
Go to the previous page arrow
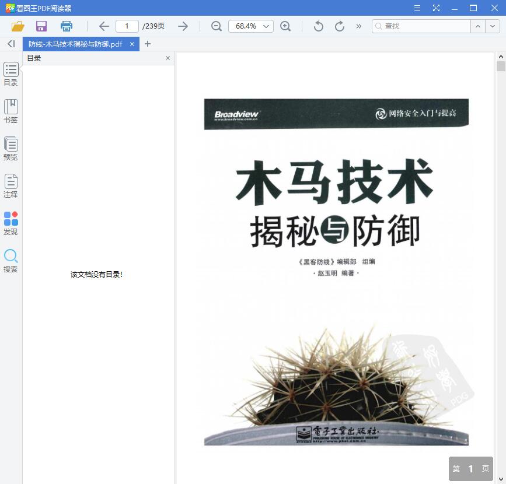(x=104, y=26)
